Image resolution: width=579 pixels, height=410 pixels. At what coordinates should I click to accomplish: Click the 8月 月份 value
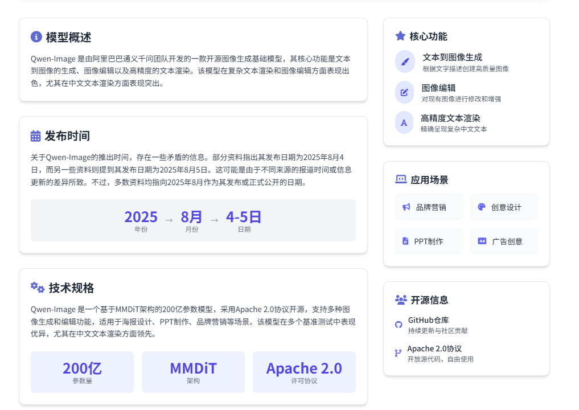[191, 217]
